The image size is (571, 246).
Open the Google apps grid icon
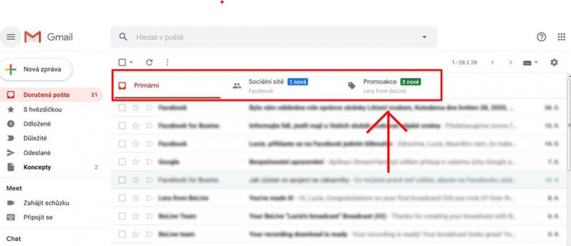pos(561,37)
